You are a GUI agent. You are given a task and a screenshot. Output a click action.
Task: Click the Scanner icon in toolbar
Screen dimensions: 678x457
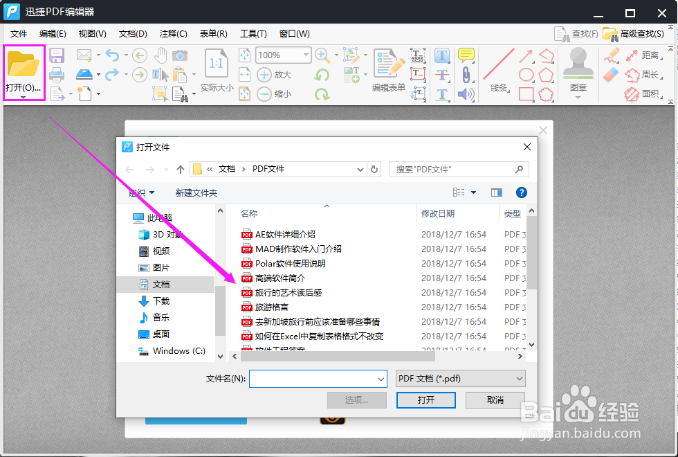pos(84,75)
